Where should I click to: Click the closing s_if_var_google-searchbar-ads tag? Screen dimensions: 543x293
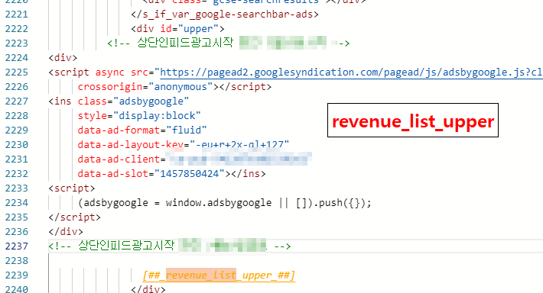click(x=225, y=14)
